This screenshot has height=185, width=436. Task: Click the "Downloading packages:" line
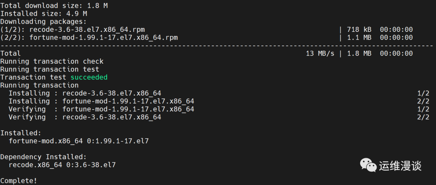coord(44,22)
